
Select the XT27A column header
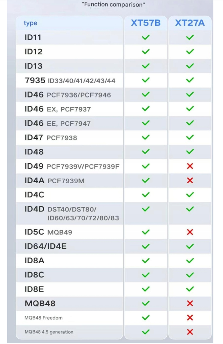coord(190,23)
